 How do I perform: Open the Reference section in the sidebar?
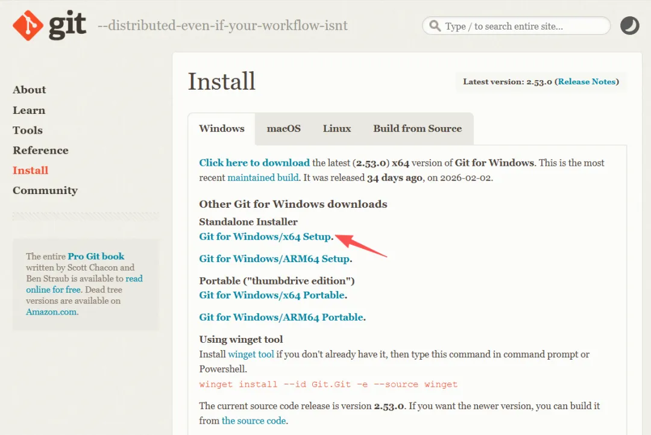click(40, 150)
